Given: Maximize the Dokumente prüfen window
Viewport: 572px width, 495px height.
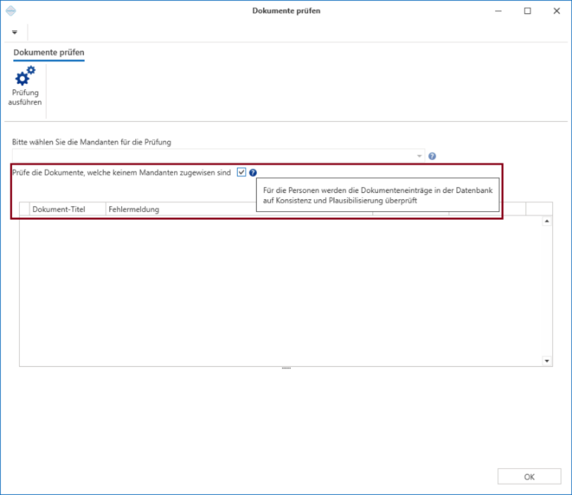Looking at the screenshot, I should click(x=527, y=11).
